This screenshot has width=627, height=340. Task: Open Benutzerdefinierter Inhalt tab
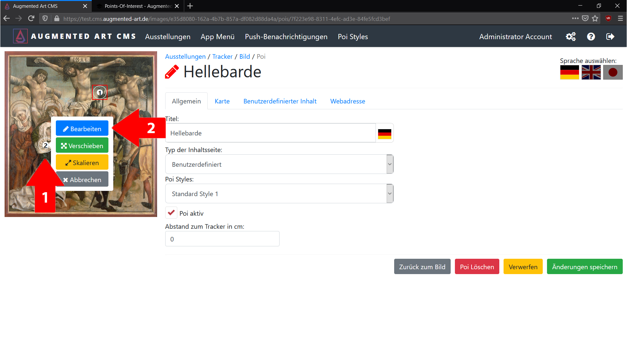click(280, 101)
